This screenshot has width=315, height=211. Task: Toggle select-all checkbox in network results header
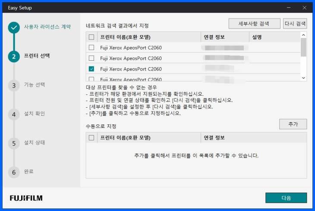pos(91,37)
